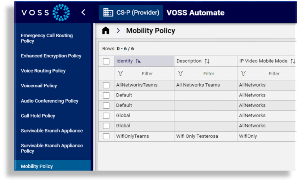Open Audio Conferencing Policy menu item

click(50, 101)
